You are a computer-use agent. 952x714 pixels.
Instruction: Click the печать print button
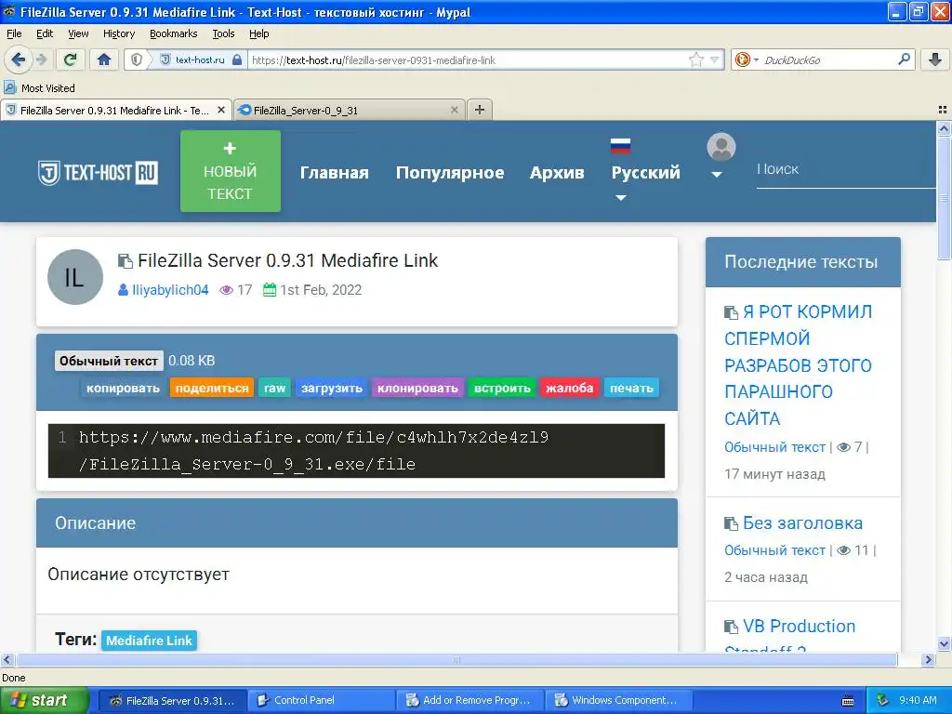[x=631, y=388]
